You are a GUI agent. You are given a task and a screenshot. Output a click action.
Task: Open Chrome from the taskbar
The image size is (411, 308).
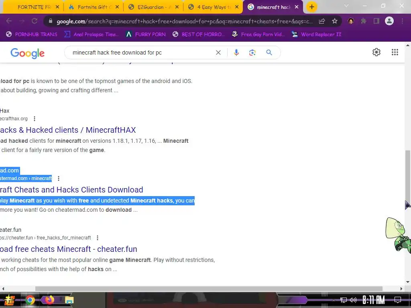30,300
